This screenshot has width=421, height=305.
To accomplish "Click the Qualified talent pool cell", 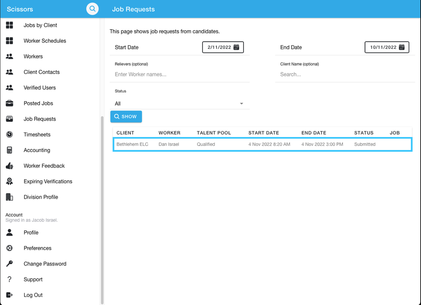I will (x=206, y=144).
